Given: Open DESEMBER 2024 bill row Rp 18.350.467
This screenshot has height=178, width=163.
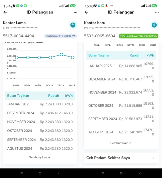Looking at the screenshot, I should pyautogui.click(x=121, y=79).
